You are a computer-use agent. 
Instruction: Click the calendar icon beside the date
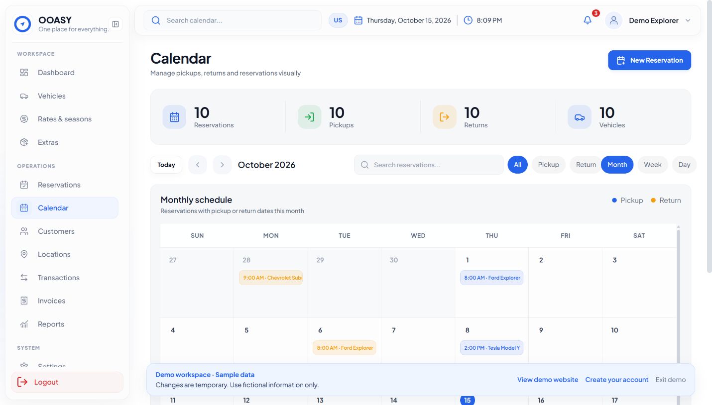coord(358,20)
